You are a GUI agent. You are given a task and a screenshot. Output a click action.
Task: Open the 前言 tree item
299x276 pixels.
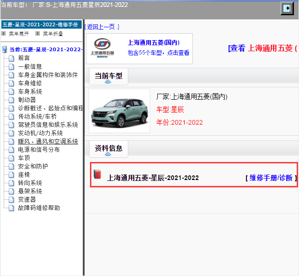(24, 58)
